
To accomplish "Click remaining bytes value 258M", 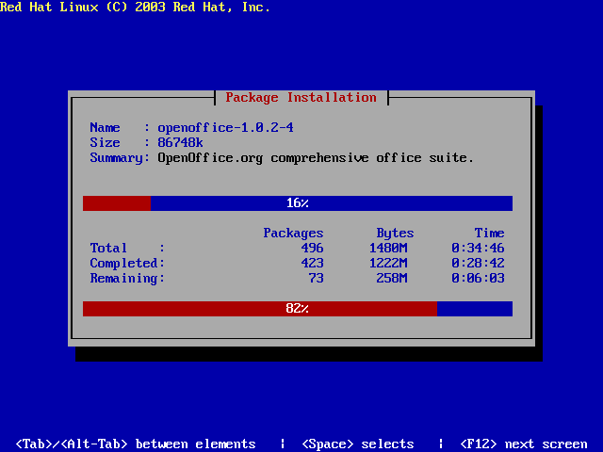I will click(x=392, y=279).
